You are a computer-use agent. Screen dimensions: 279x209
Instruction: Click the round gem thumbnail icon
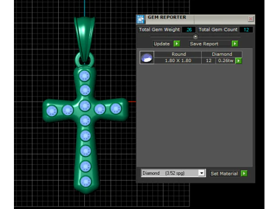pyautogui.click(x=146, y=57)
